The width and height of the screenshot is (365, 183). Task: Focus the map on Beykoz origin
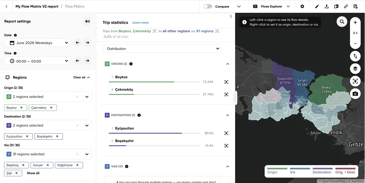pos(226,82)
